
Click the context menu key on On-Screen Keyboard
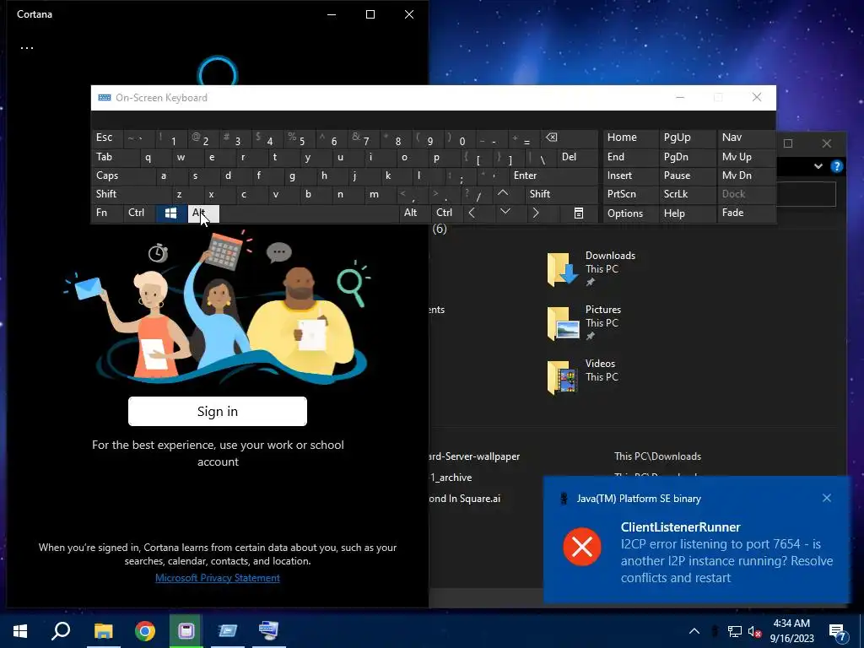point(579,213)
